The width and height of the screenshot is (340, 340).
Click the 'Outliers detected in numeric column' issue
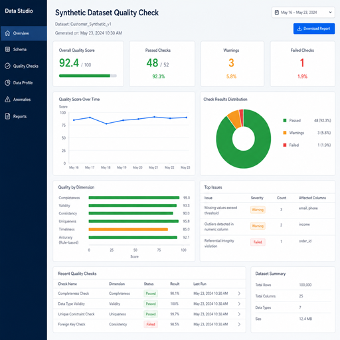tap(219, 226)
